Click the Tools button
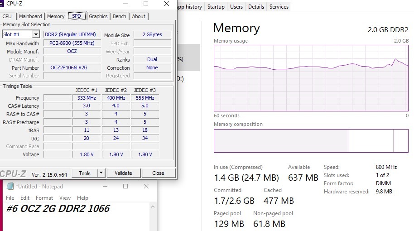This screenshot has height=231, width=414. 85,173
